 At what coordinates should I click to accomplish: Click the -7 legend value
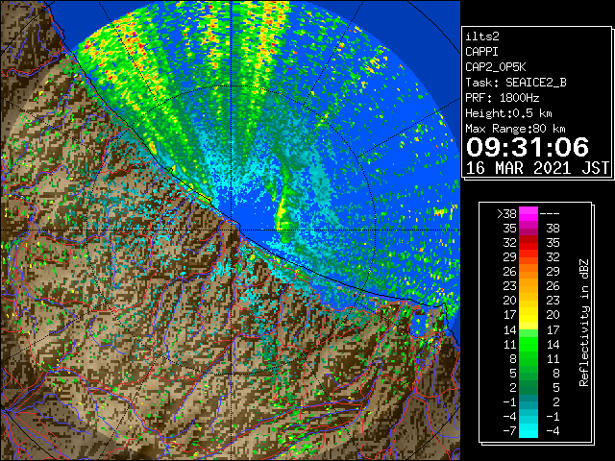click(509, 431)
